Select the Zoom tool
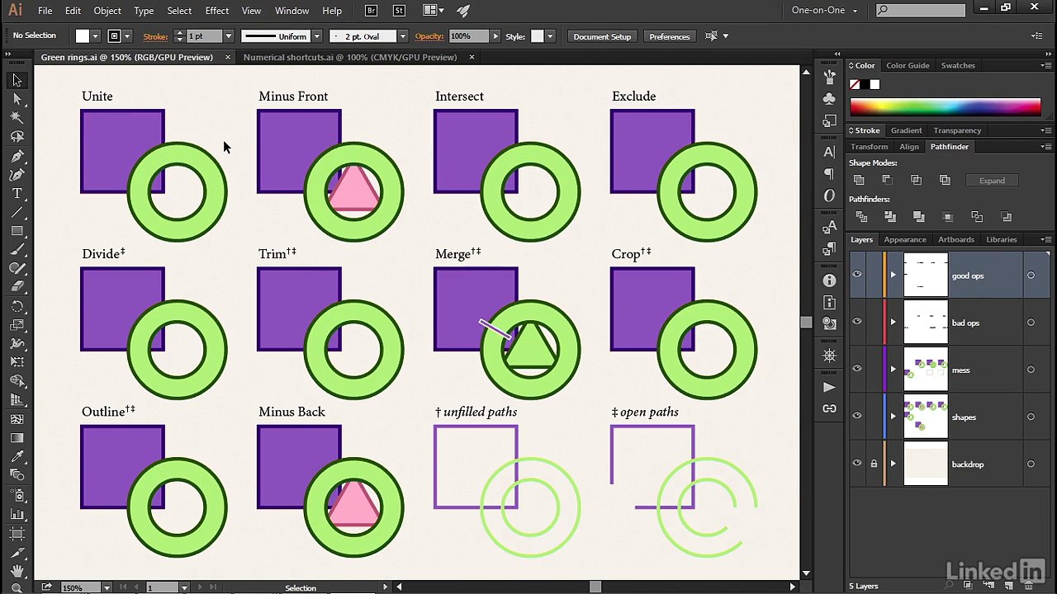This screenshot has width=1057, height=594. pyautogui.click(x=17, y=588)
